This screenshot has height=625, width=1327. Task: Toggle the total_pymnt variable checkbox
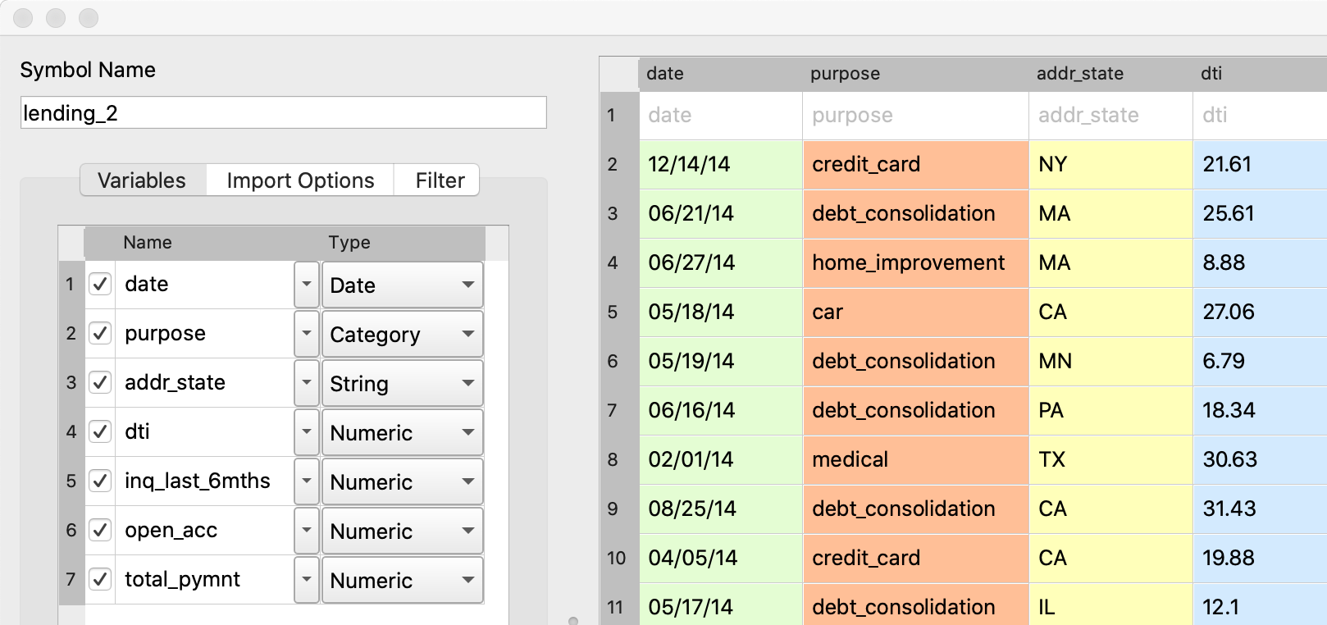100,579
